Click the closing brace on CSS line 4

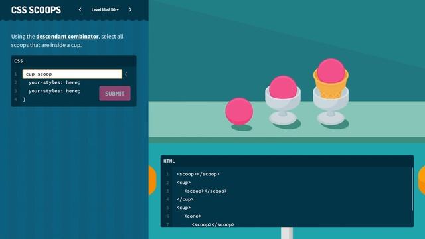(x=24, y=100)
